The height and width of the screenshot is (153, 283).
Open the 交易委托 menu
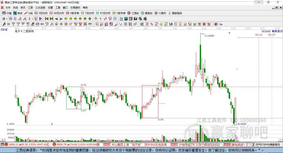click(x=75, y=7)
